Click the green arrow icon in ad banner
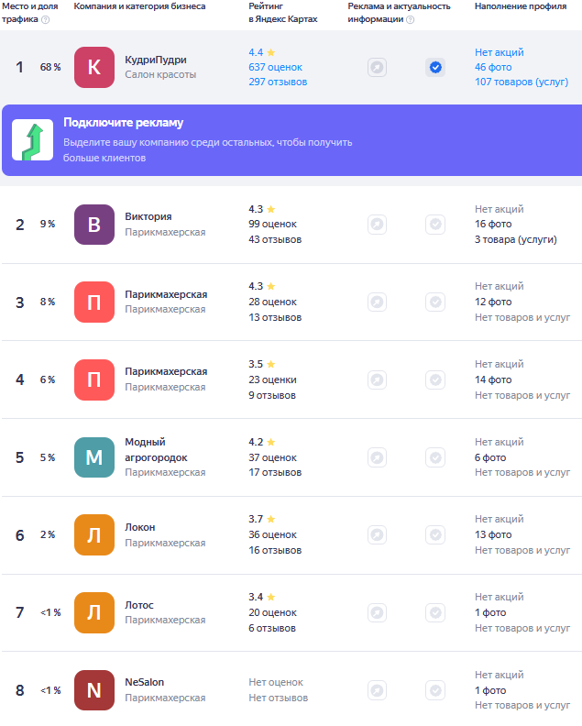Screen dimensions: 582x726 (x=32, y=140)
